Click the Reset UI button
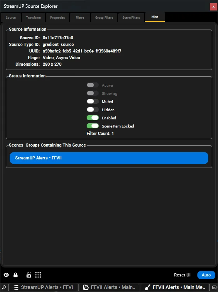Viewport: 218px width, 292px height. coord(182,275)
